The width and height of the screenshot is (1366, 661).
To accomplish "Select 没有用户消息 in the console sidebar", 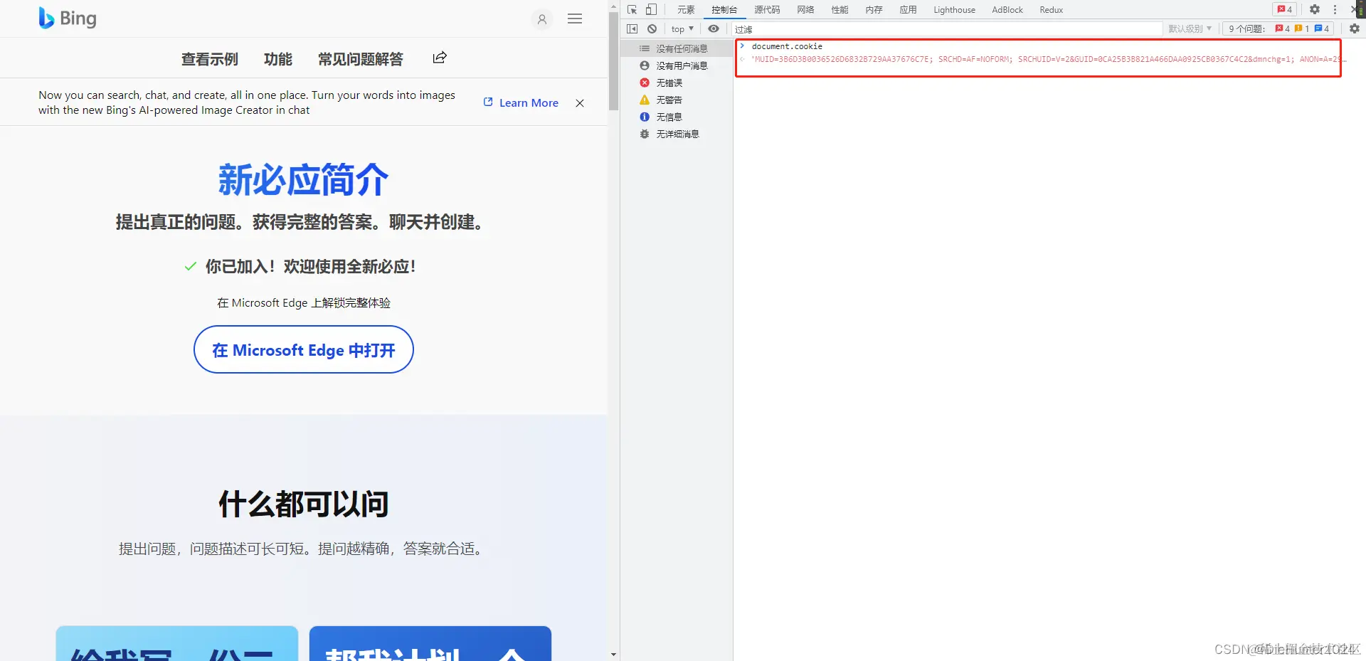I will tap(677, 65).
